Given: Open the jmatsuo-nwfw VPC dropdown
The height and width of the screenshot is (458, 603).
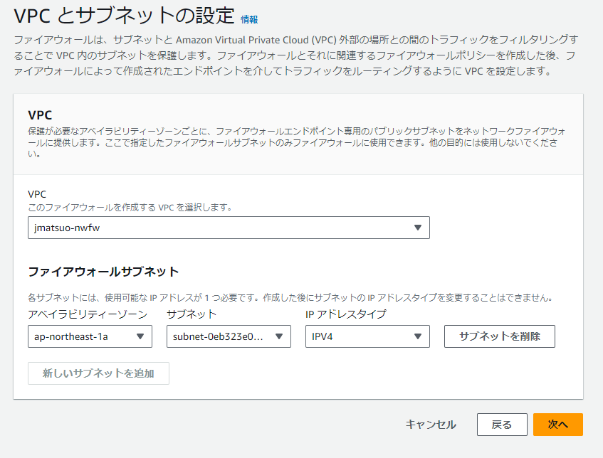Looking at the screenshot, I should point(229,228).
